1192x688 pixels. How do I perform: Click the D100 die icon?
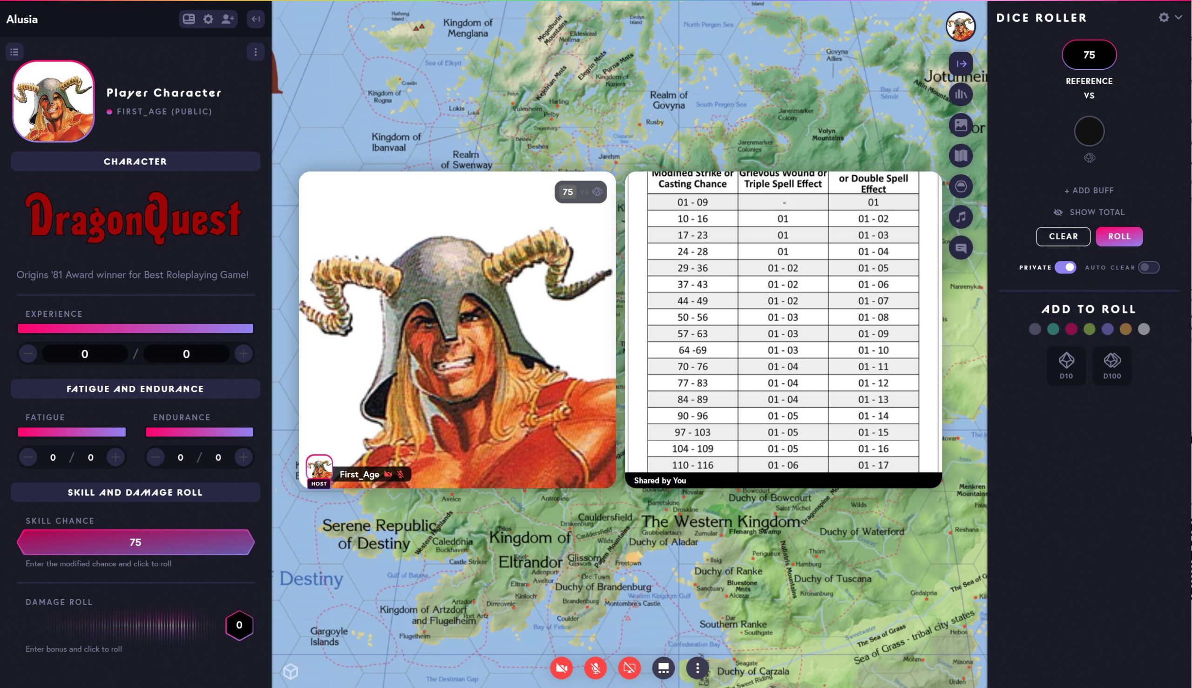[1112, 365]
